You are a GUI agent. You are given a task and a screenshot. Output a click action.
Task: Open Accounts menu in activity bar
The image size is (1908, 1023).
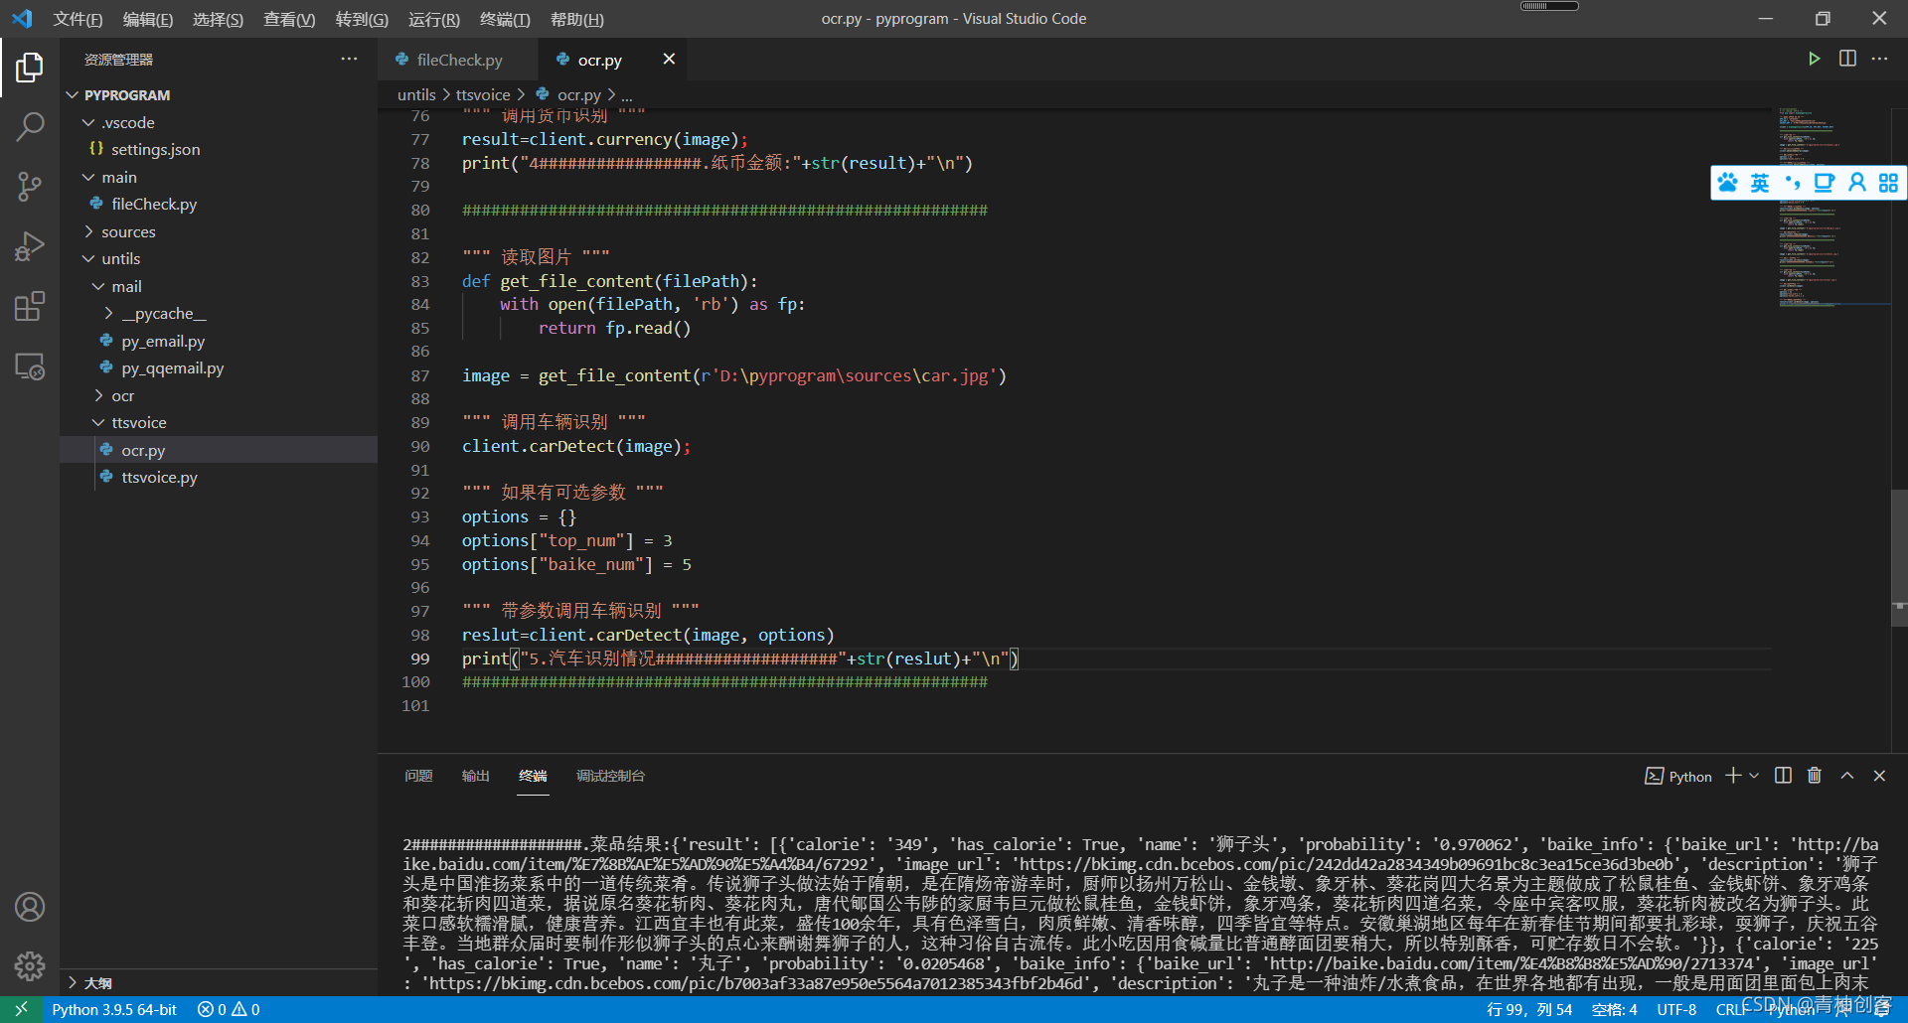pyautogui.click(x=30, y=907)
